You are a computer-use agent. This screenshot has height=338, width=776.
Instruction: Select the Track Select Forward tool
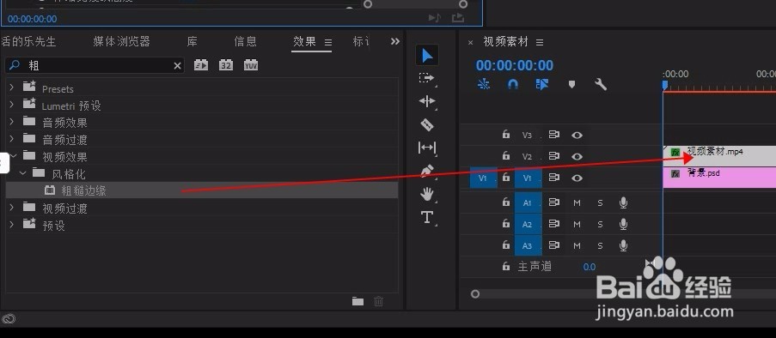[426, 78]
